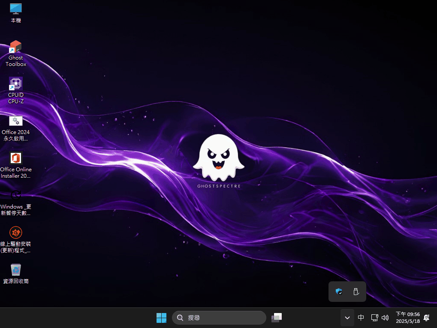This screenshot has height=328, width=437.
Task: Click the "Office 2024 永久啟用..." label
Action: [16, 135]
